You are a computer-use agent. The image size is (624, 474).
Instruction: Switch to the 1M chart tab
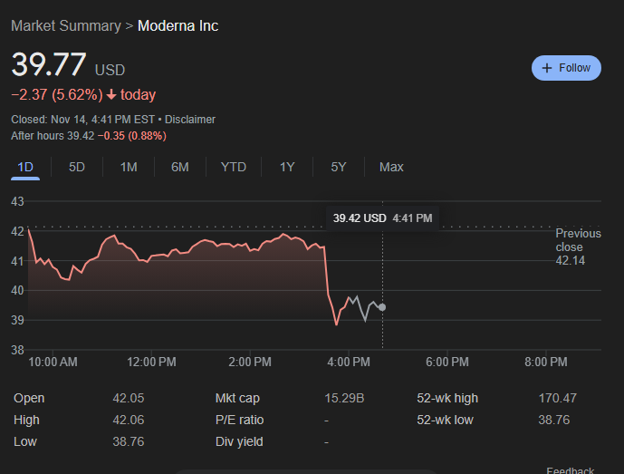(129, 167)
